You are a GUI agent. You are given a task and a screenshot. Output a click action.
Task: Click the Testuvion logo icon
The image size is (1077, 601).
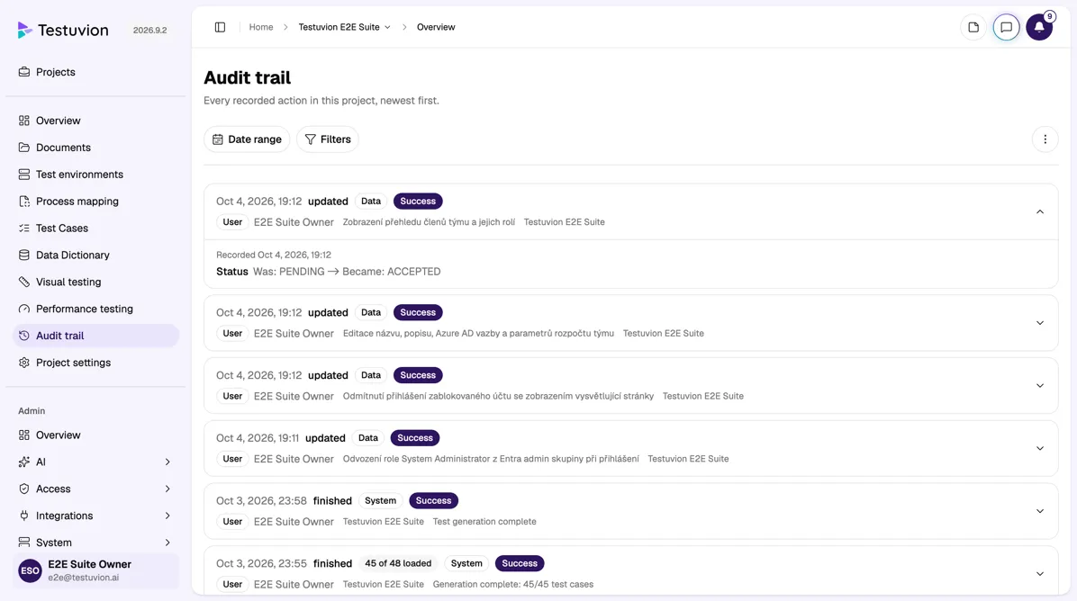point(24,30)
